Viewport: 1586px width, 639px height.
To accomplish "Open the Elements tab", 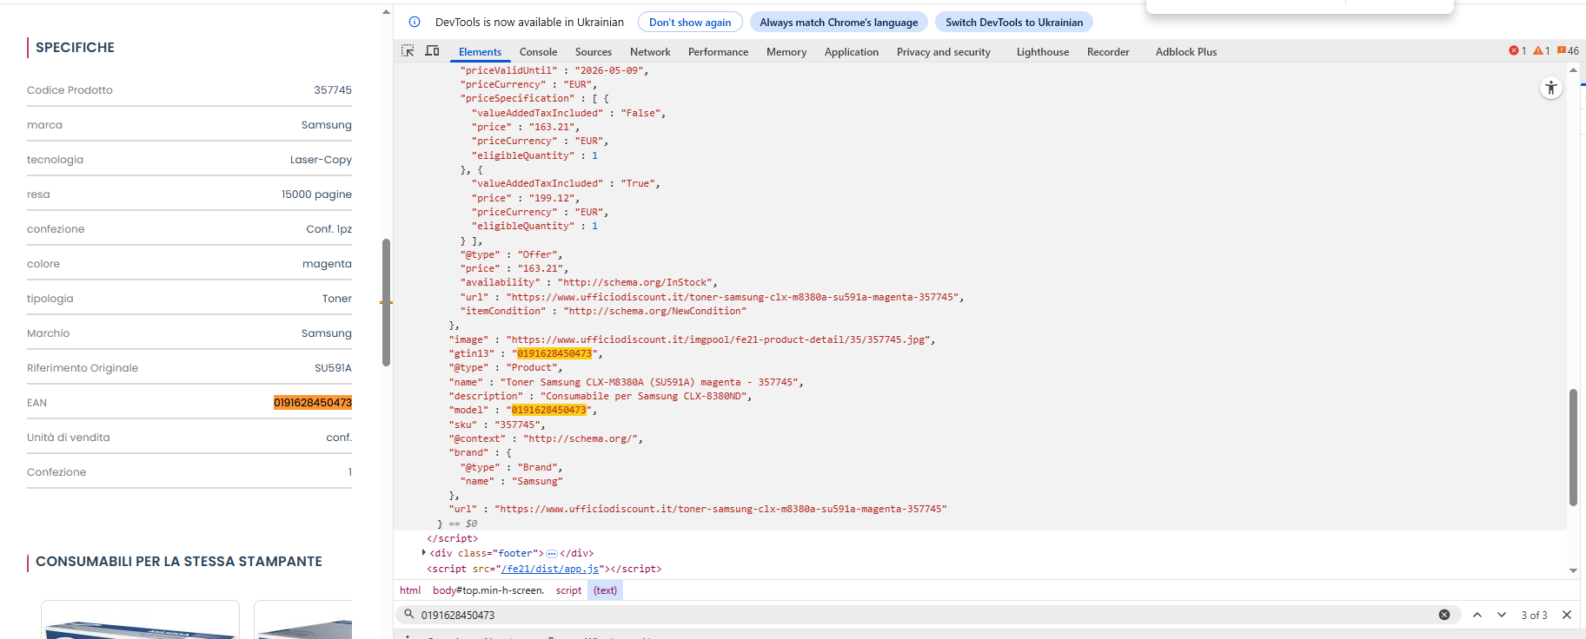I will coord(480,52).
